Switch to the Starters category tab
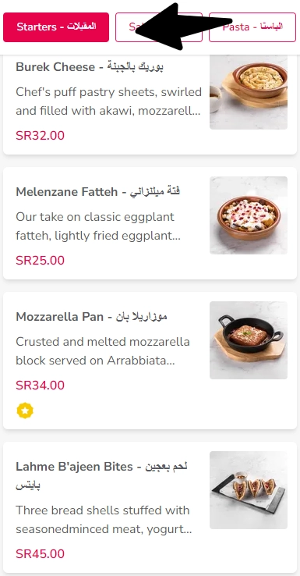This screenshot has height=576, width=300. point(56,27)
